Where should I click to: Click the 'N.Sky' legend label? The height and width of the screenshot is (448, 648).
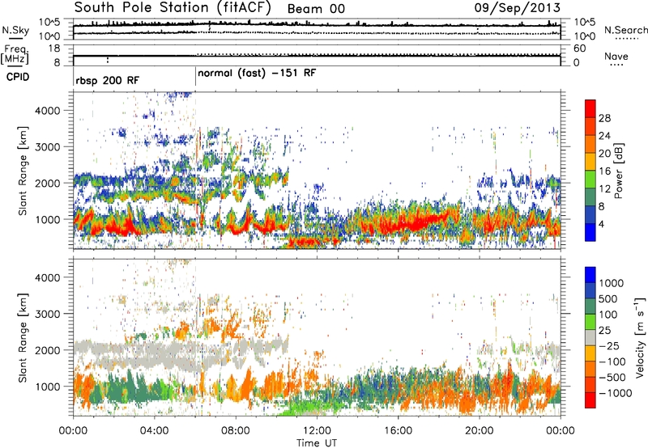coord(15,31)
